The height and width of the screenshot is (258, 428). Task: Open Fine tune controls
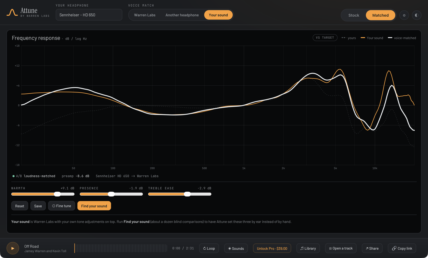click(x=62, y=206)
